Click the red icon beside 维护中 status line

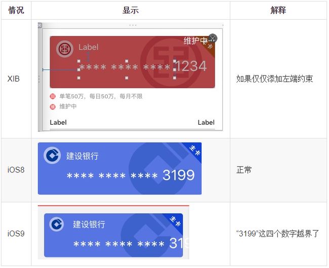(53, 107)
